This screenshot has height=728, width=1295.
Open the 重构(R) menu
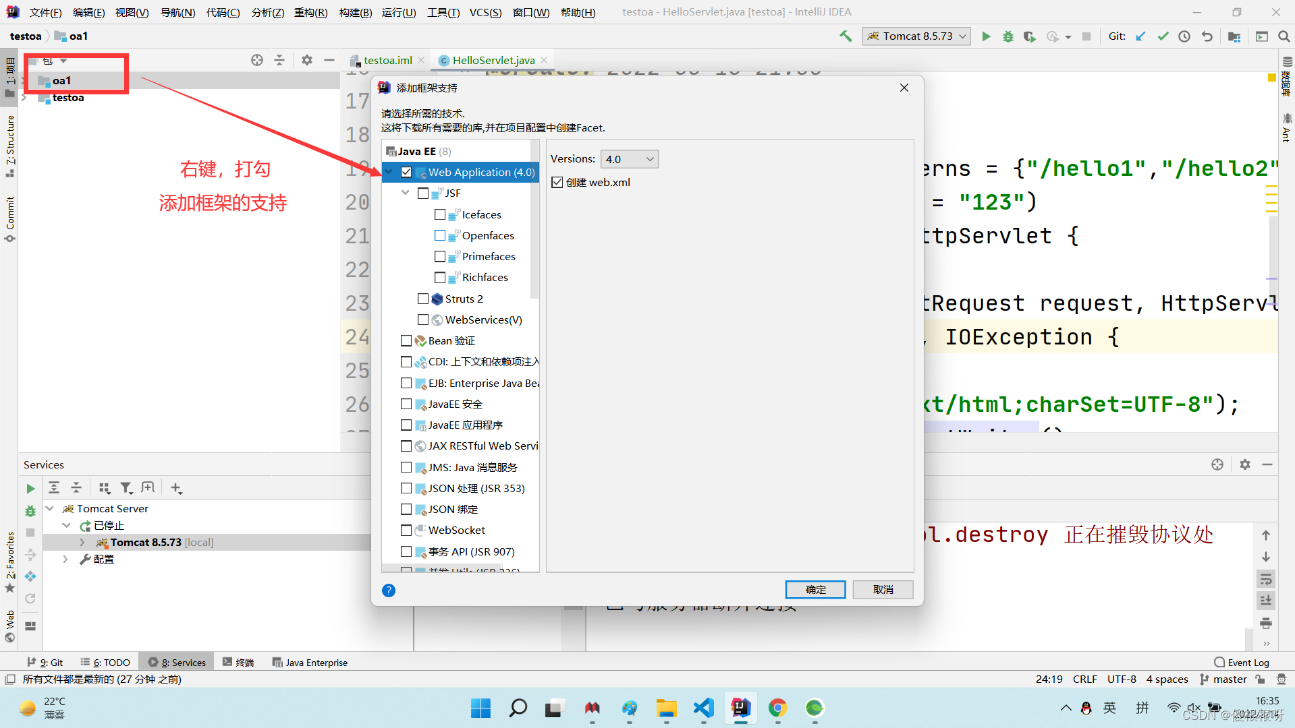[310, 12]
